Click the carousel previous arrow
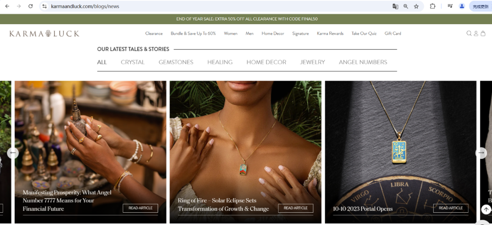Image resolution: width=492 pixels, height=225 pixels. (x=13, y=153)
